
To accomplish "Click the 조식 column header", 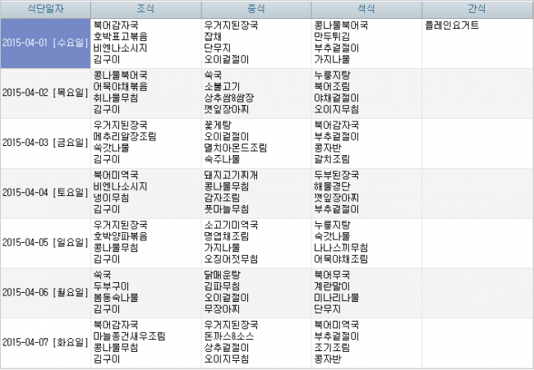I will click(x=145, y=9).
